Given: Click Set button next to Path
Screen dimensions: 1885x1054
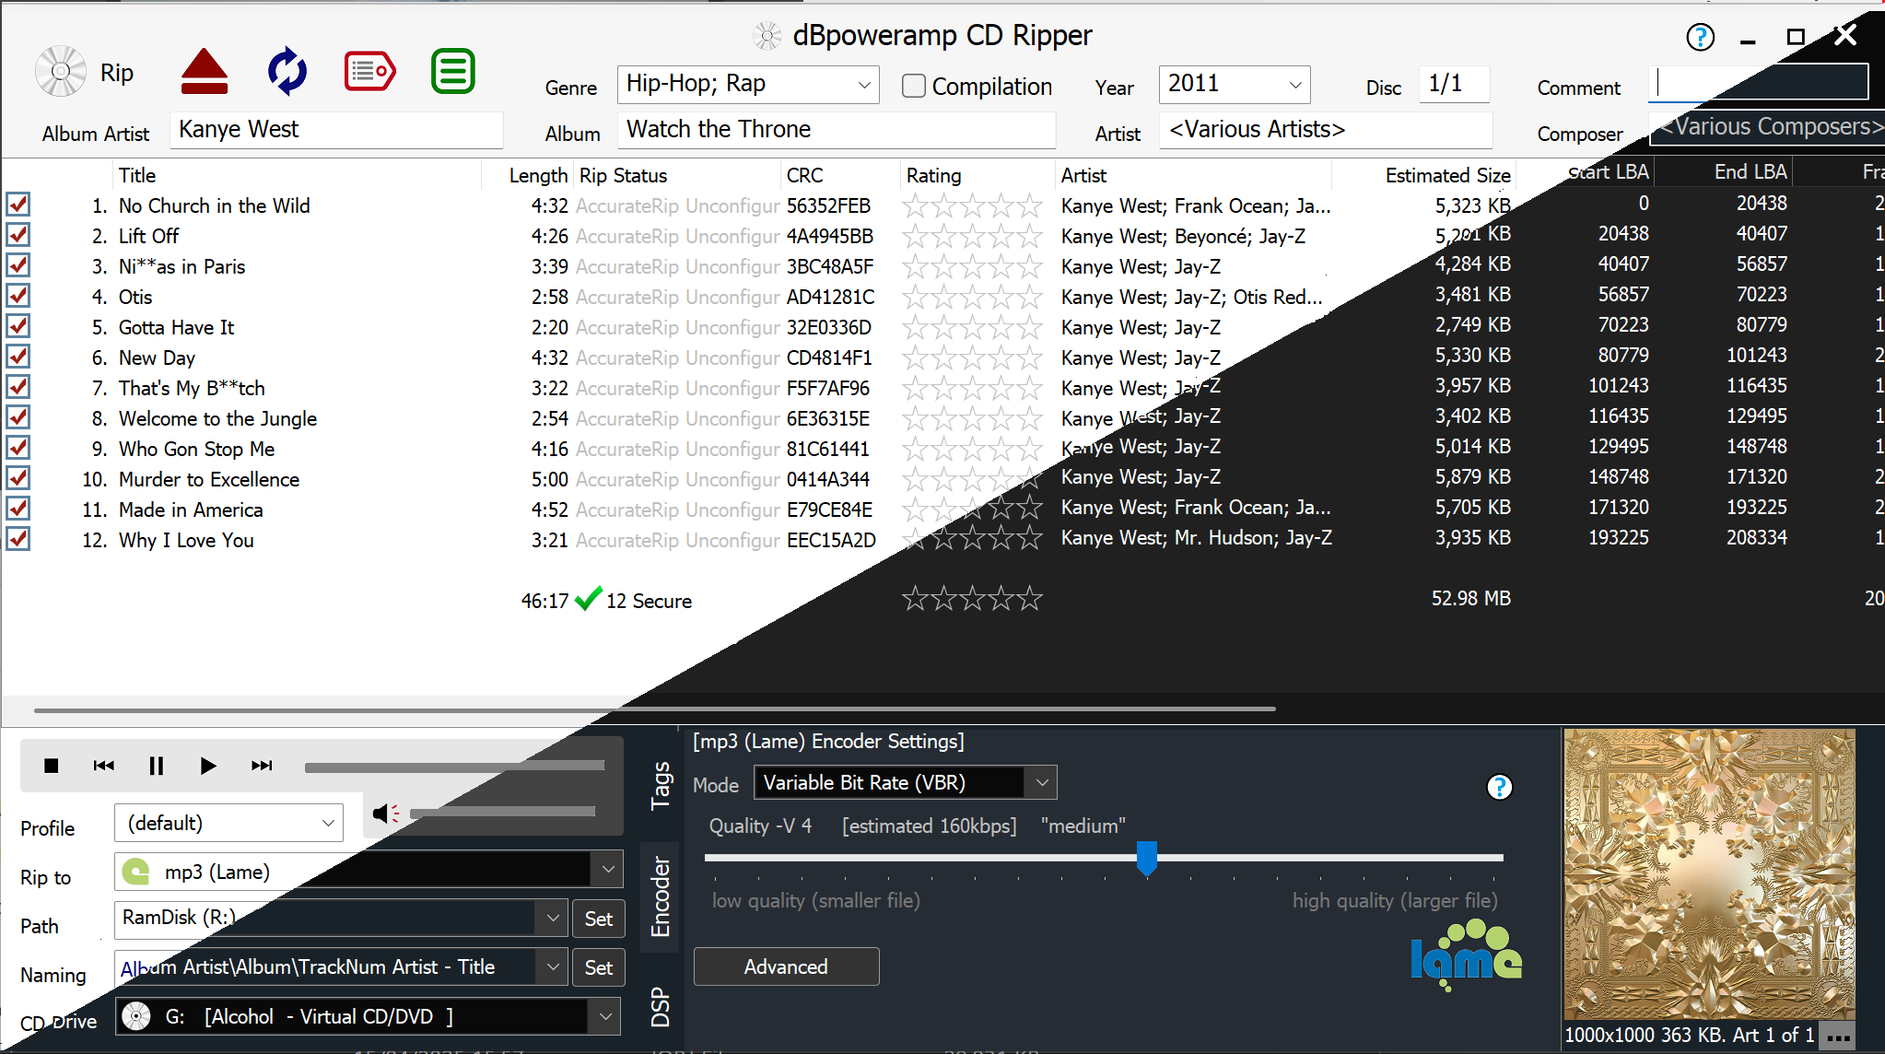Looking at the screenshot, I should click(x=598, y=919).
